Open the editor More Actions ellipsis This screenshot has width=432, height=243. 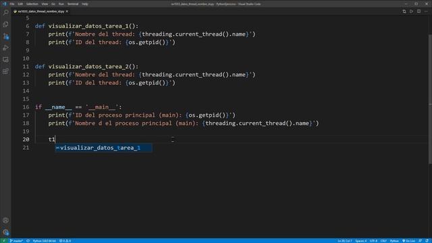[426, 11]
